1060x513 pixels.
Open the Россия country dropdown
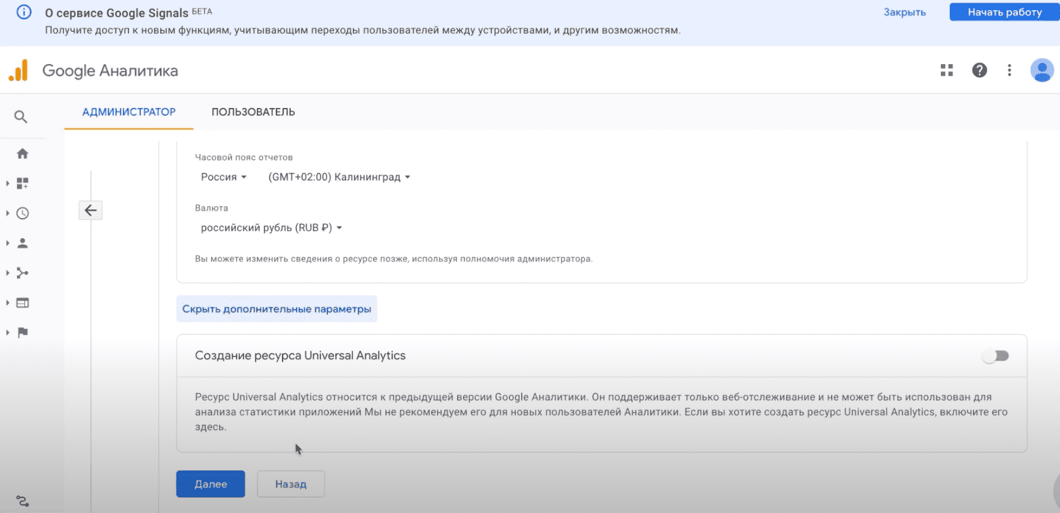tap(223, 177)
